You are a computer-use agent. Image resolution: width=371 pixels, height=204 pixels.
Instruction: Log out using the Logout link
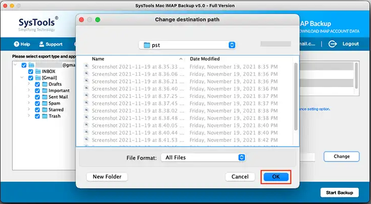pos(350,44)
